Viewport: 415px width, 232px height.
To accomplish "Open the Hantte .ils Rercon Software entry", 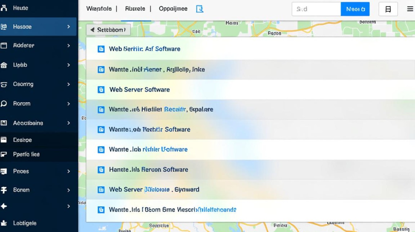I will click(149, 170).
